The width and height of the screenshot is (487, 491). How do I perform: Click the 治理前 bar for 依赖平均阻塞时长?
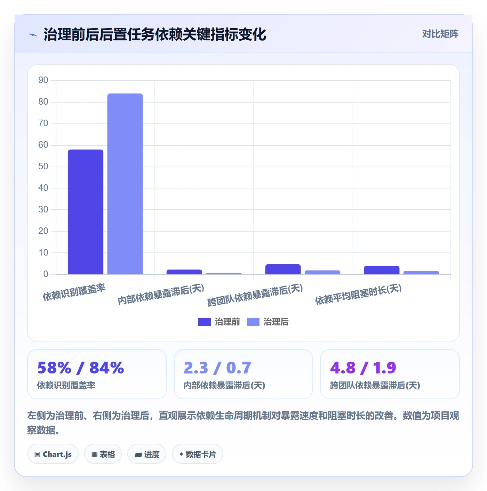(382, 270)
